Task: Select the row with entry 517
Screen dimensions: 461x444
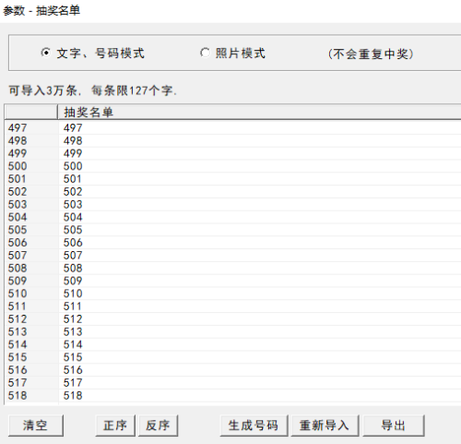Action: (232, 383)
